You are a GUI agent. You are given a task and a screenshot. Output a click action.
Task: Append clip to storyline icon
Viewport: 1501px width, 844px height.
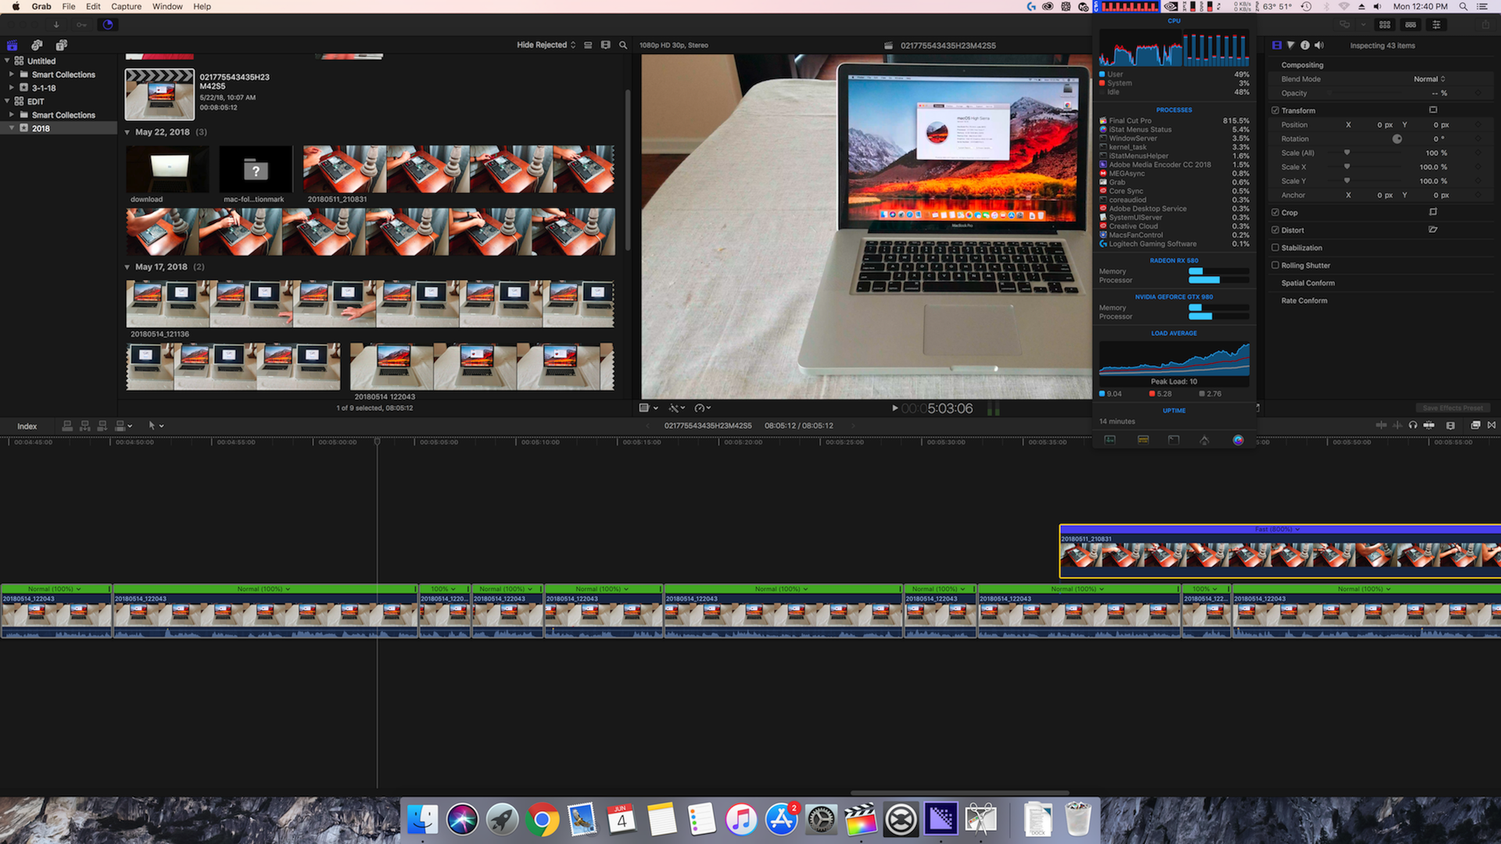pos(102,426)
